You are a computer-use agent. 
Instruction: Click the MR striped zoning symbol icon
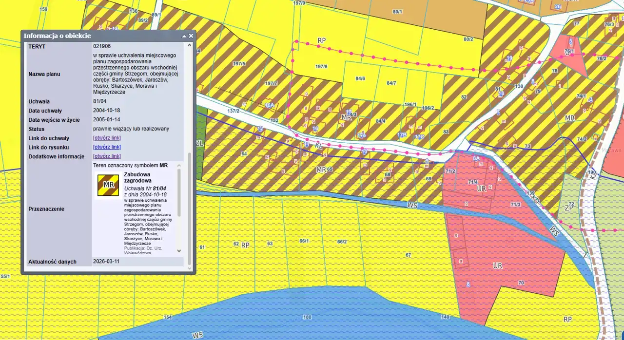108,185
